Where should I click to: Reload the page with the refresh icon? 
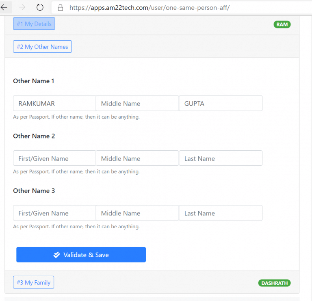pos(40,7)
